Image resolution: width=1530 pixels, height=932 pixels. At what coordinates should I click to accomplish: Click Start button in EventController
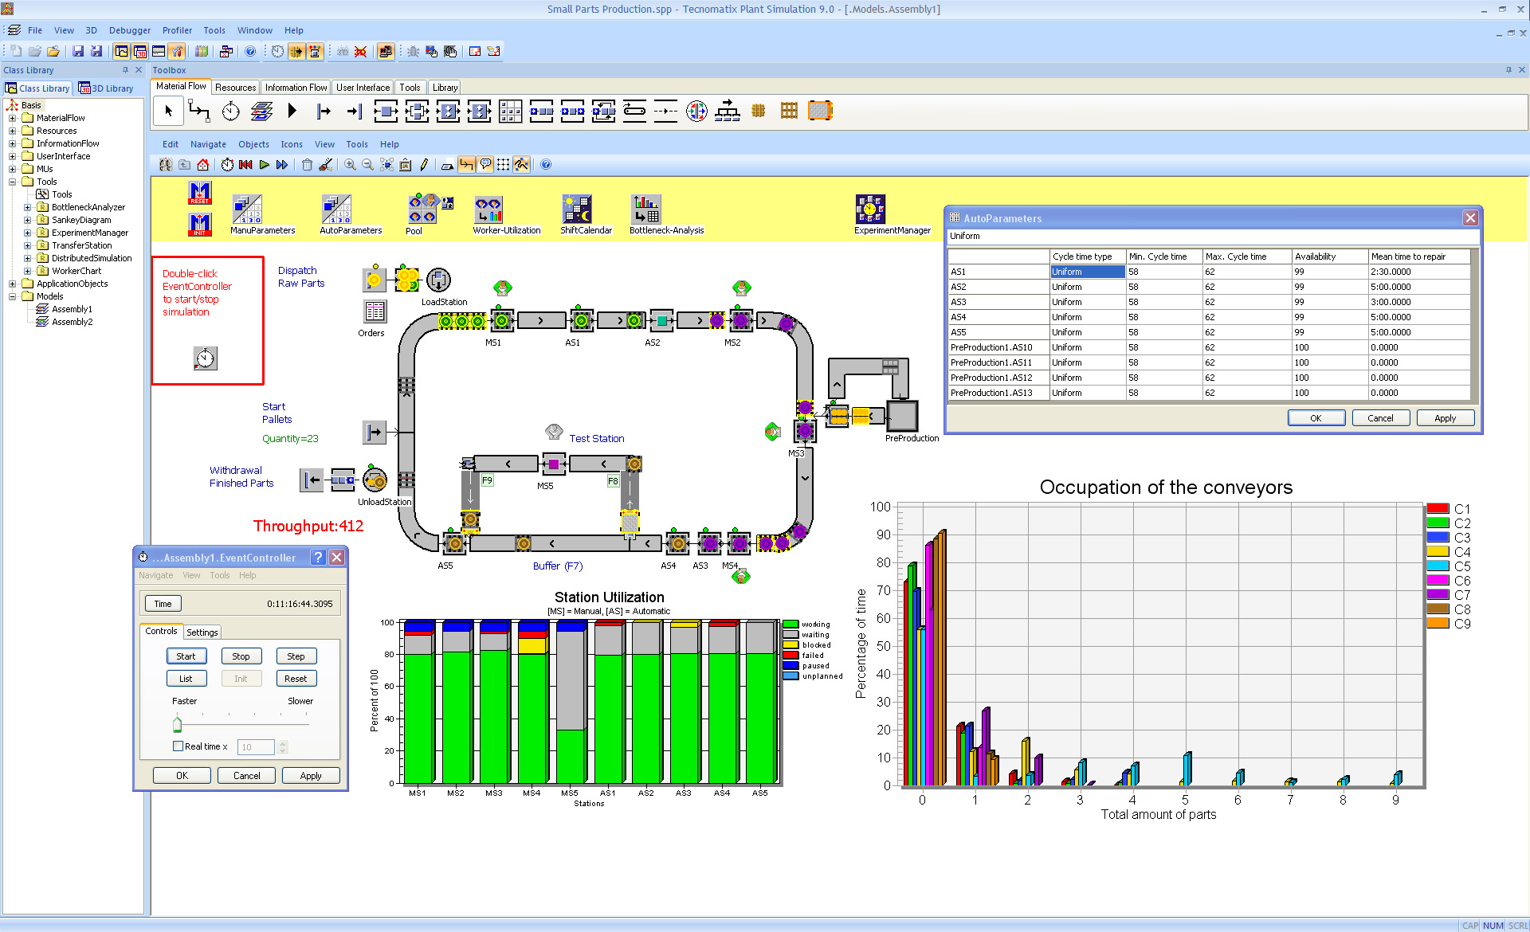pos(186,656)
